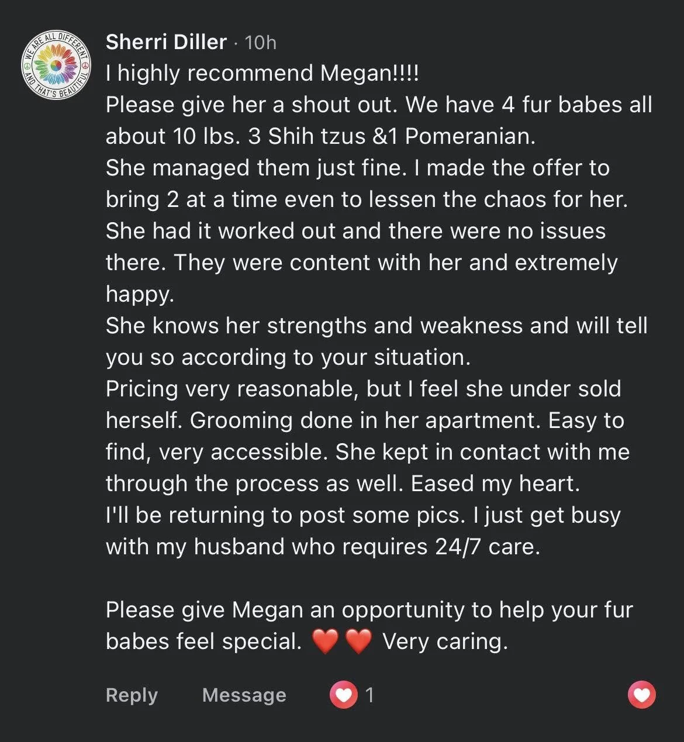Toggle the love heart on the comment's right
The height and width of the screenshot is (742, 684).
coord(641,695)
